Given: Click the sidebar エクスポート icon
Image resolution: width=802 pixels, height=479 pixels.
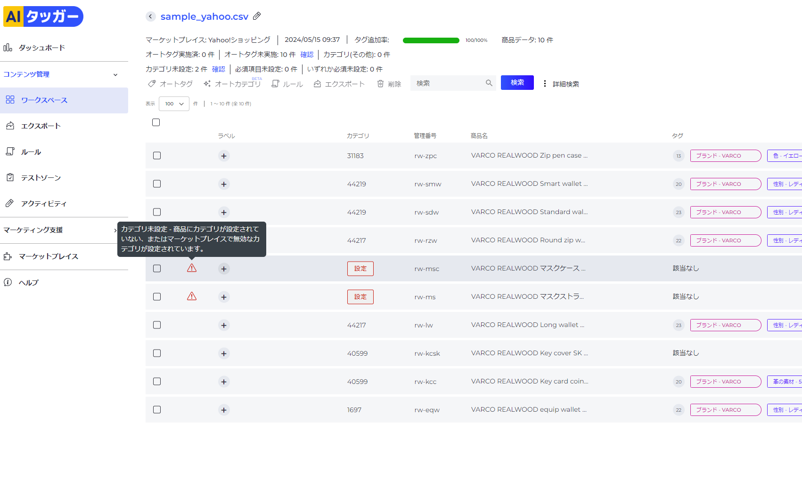Looking at the screenshot, I should (10, 126).
